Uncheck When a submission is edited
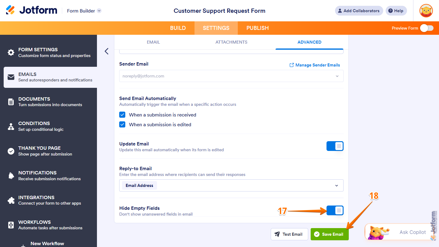The height and width of the screenshot is (247, 439). (x=122, y=125)
